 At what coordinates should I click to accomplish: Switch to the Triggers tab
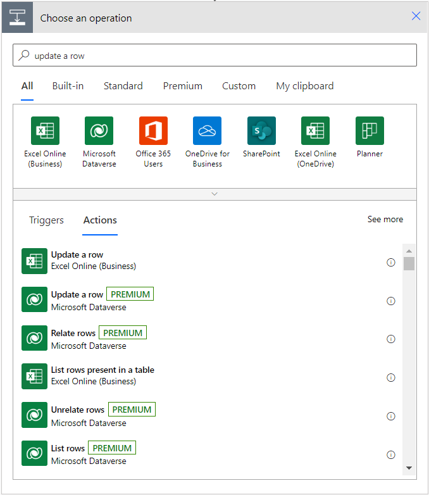click(46, 220)
